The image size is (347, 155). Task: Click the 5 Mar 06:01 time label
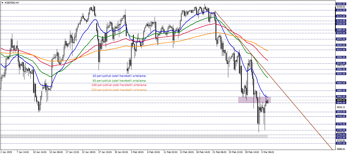point(268,152)
